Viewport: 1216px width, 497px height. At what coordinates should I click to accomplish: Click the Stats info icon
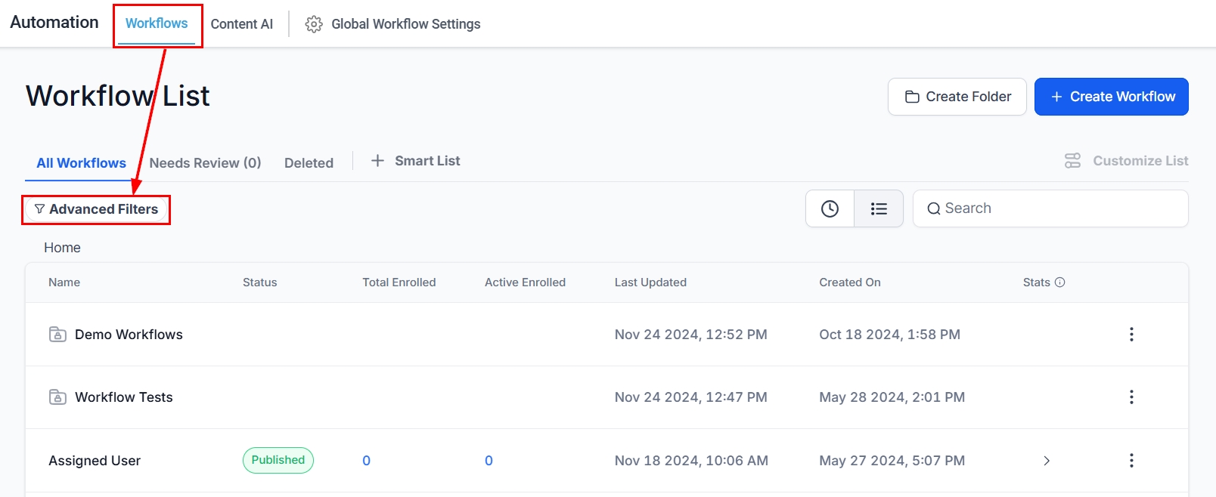click(1060, 282)
